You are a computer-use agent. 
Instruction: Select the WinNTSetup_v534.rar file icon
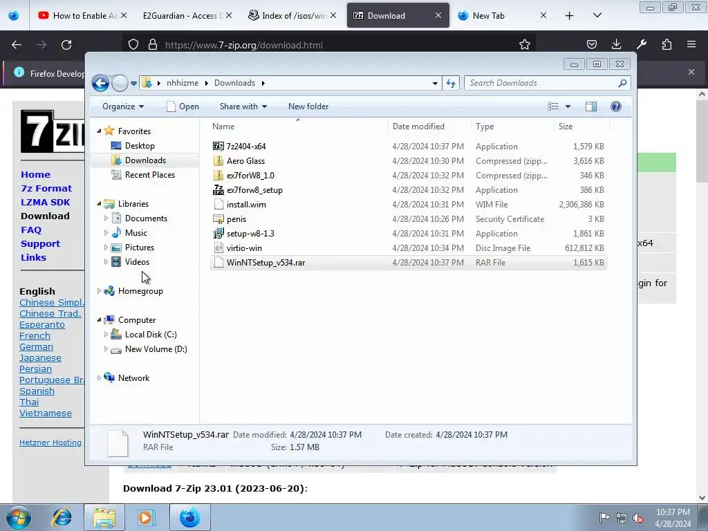pyautogui.click(x=218, y=262)
